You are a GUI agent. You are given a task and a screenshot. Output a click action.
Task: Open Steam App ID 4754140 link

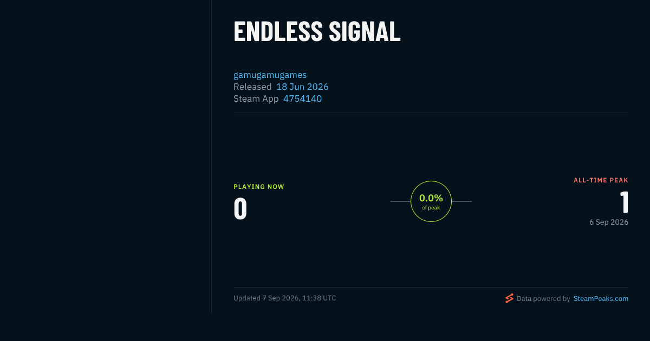(x=302, y=99)
